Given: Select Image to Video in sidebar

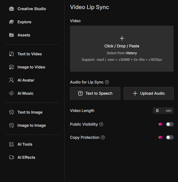Looking at the screenshot, I should (32, 67).
